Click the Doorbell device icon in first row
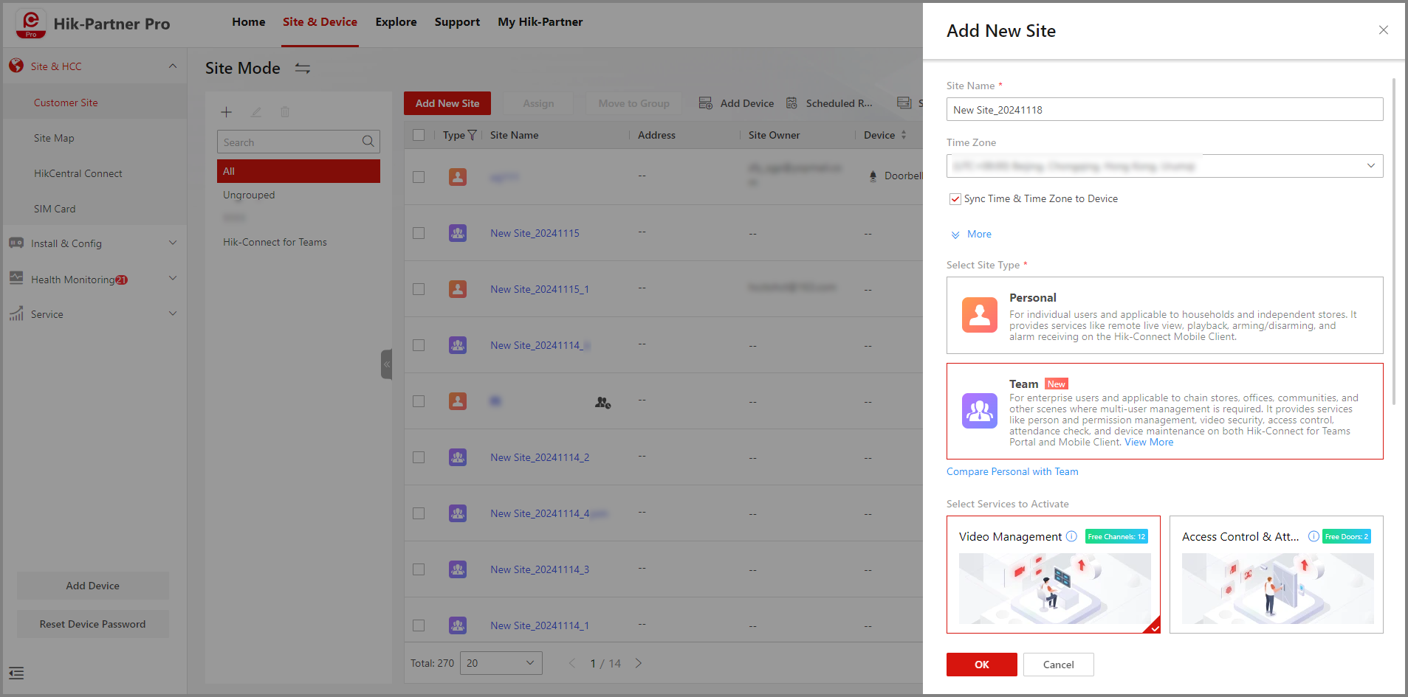The image size is (1408, 697). (873, 176)
